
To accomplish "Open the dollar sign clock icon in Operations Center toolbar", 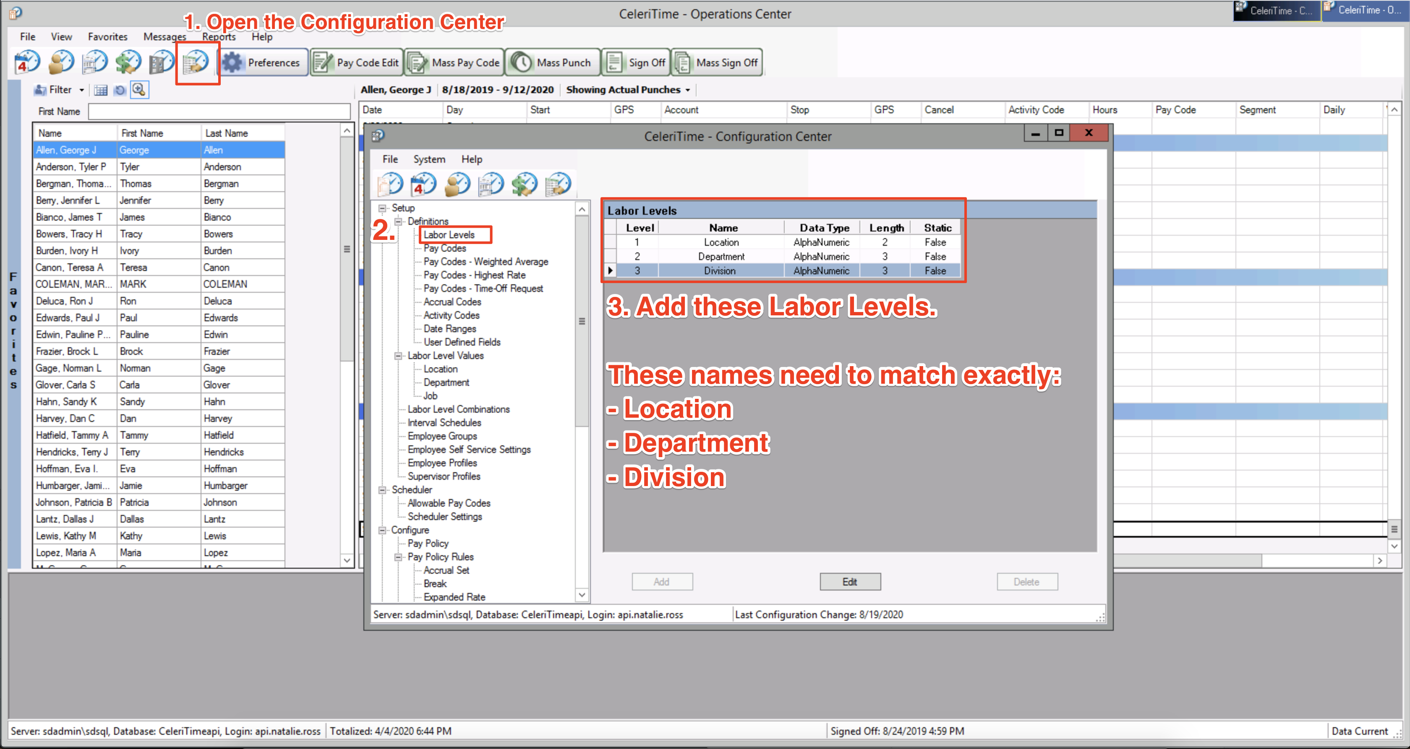I will click(128, 62).
